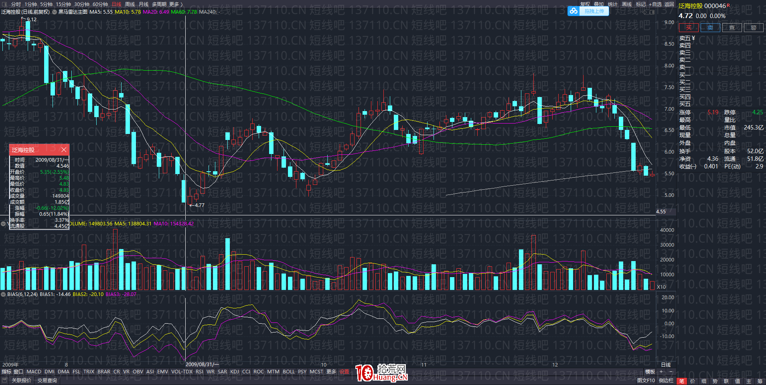Click the 标记 mark button
766x385 pixels.
pyautogui.click(x=641, y=4)
